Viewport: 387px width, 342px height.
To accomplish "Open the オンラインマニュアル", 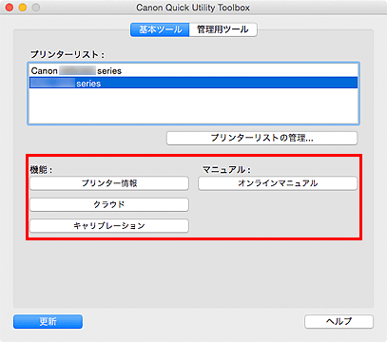I will 278,183.
